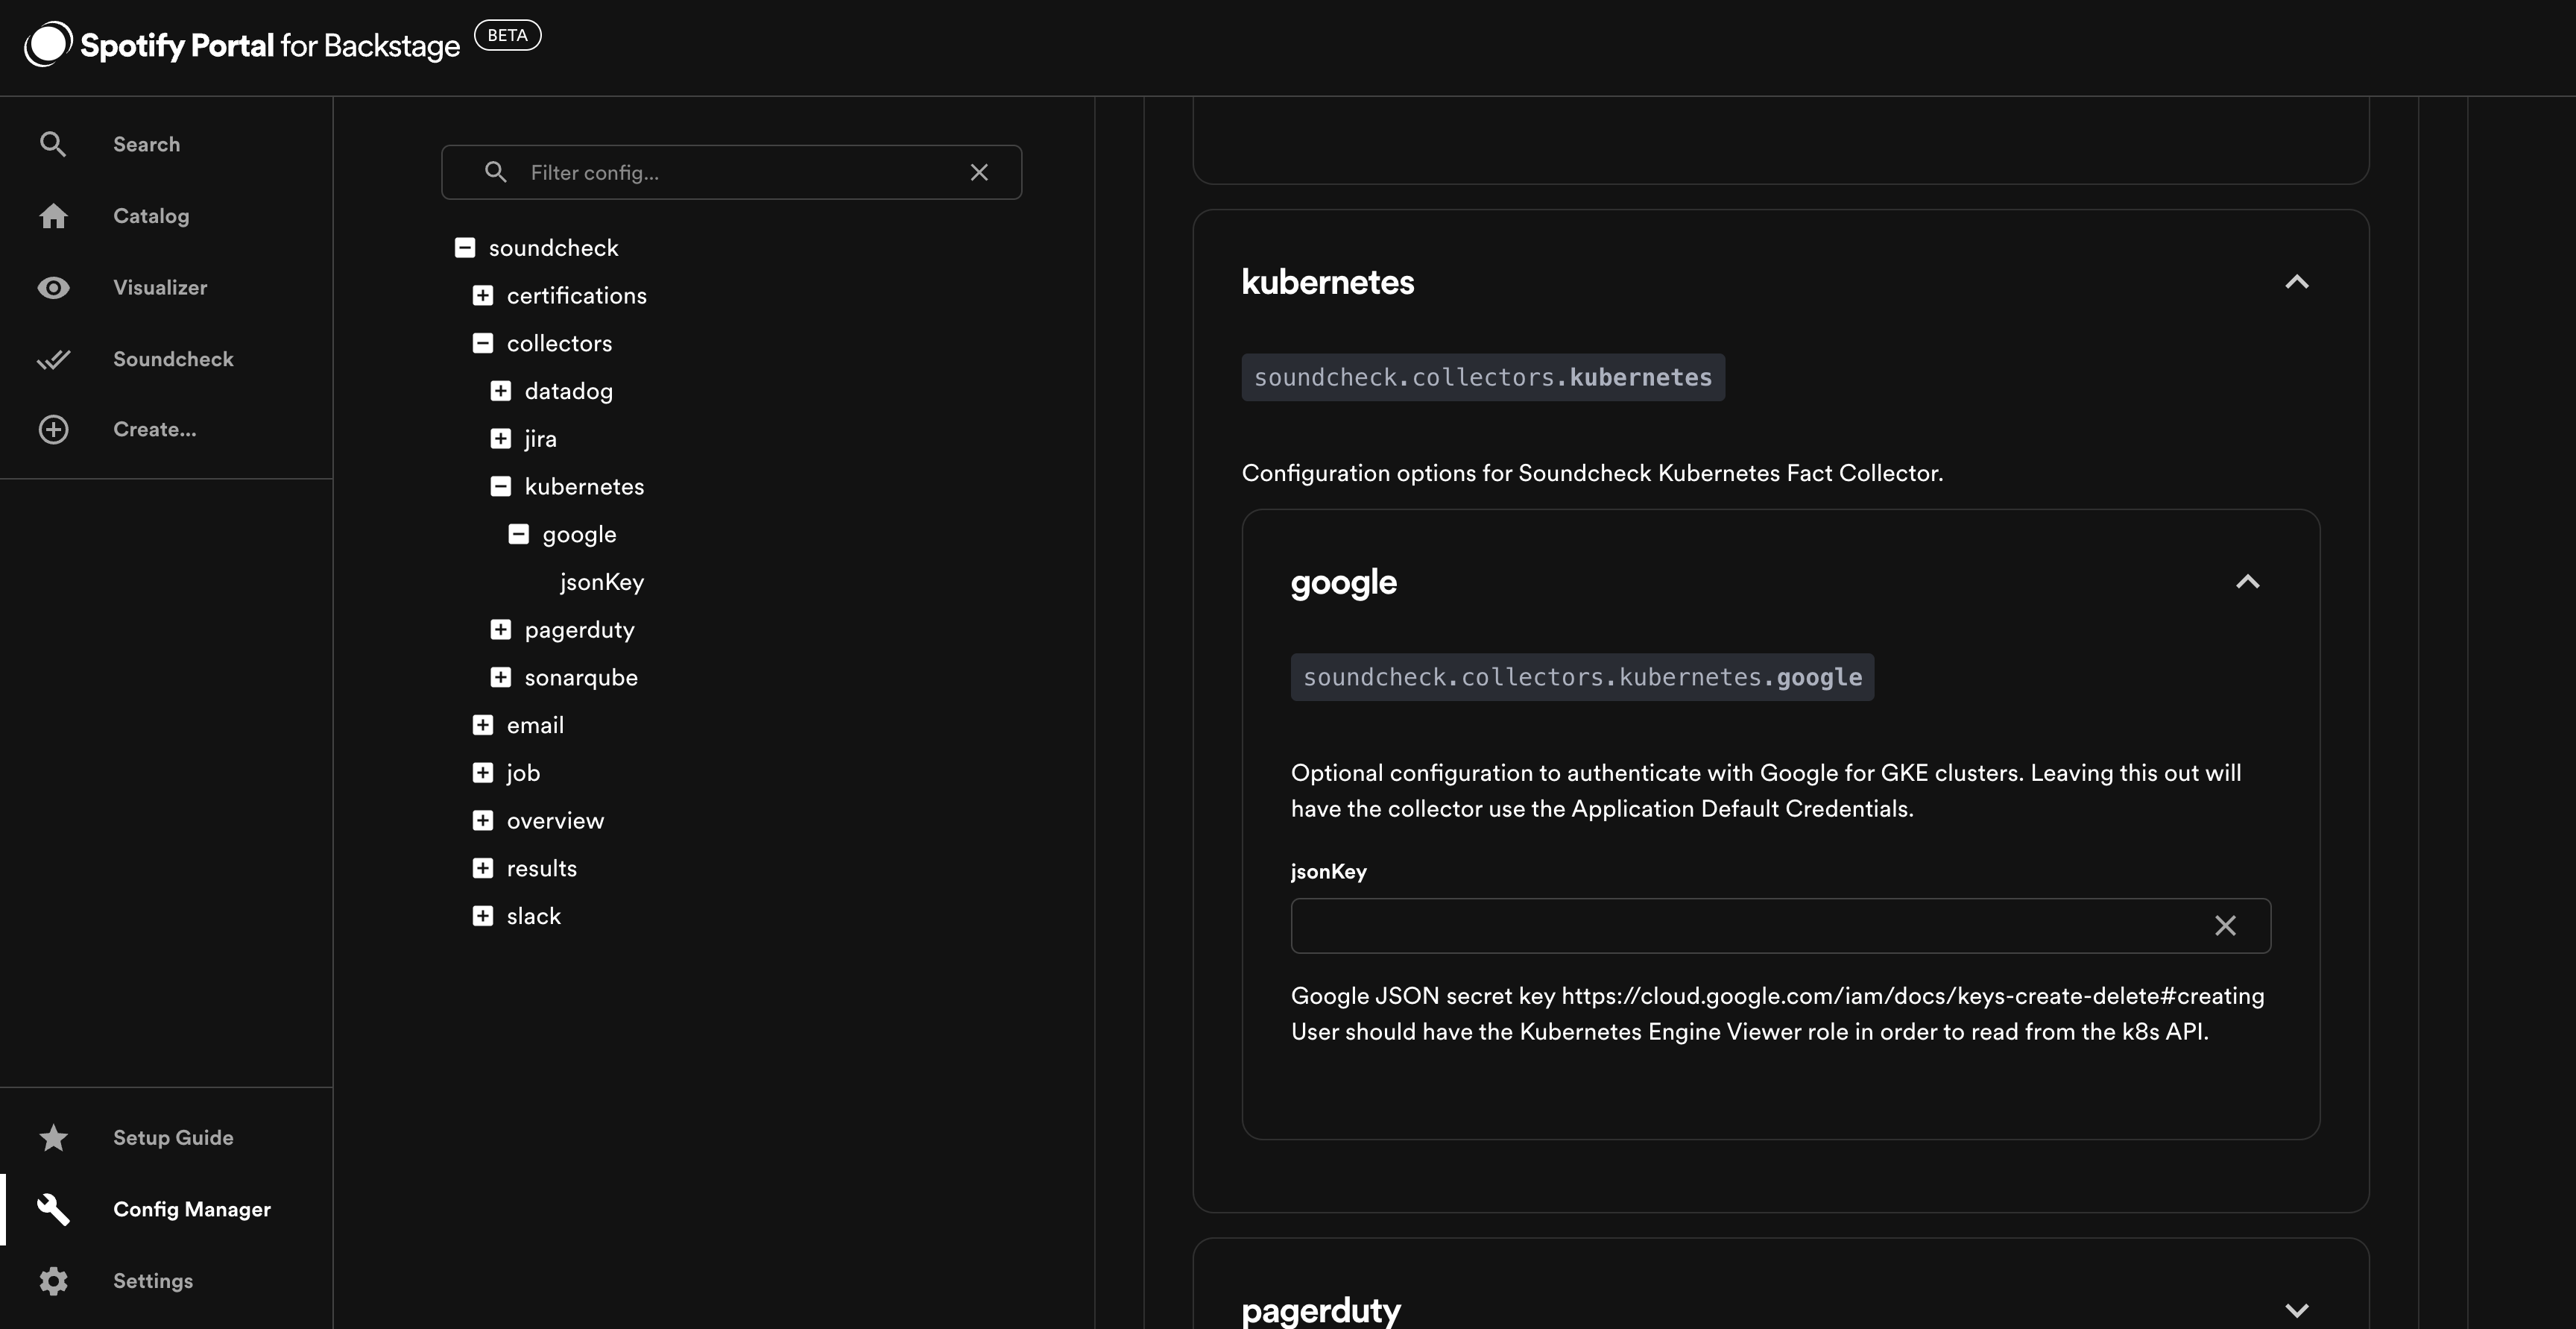
Task: Expand the job tree node
Action: [483, 773]
